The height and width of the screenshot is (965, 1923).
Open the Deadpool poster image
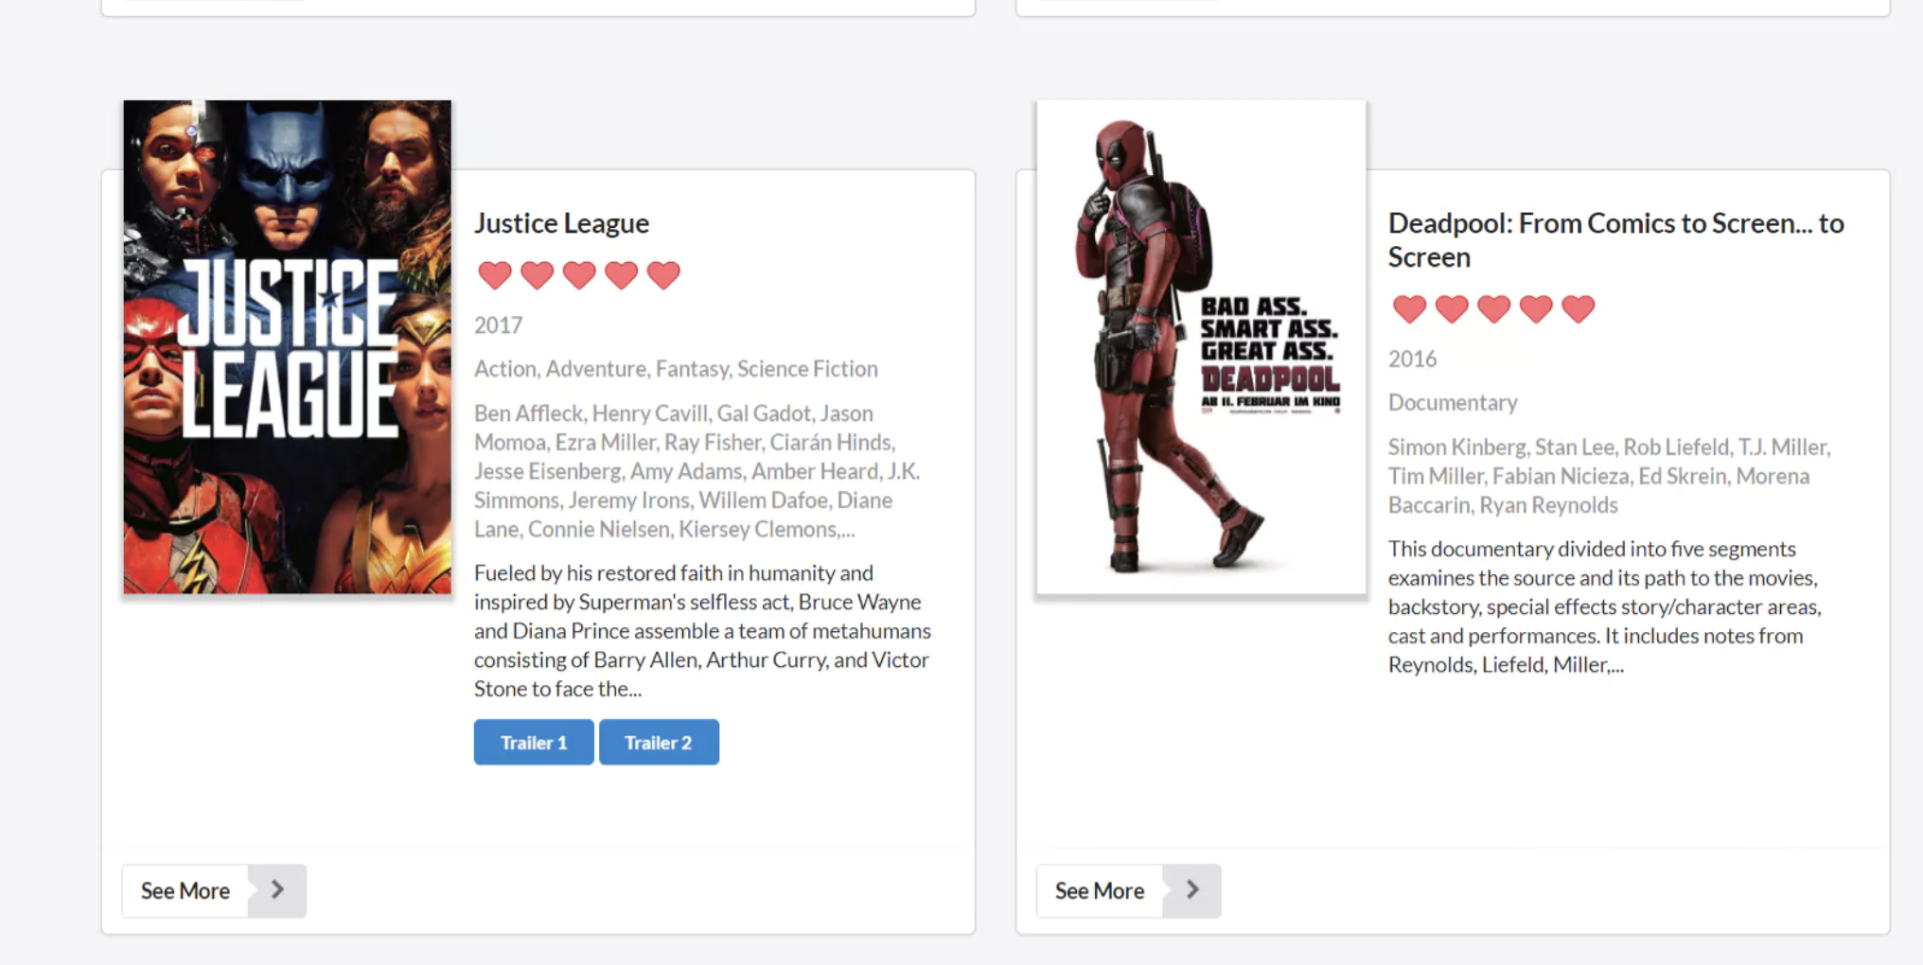pyautogui.click(x=1202, y=347)
